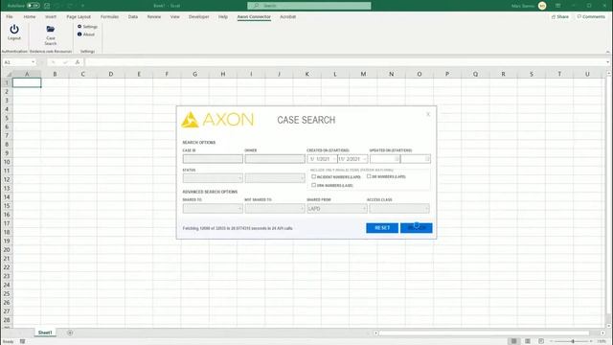Click the formula bar input
The height and width of the screenshot is (345, 613).
point(345,62)
